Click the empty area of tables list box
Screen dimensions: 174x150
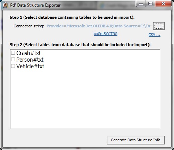coord(85,98)
